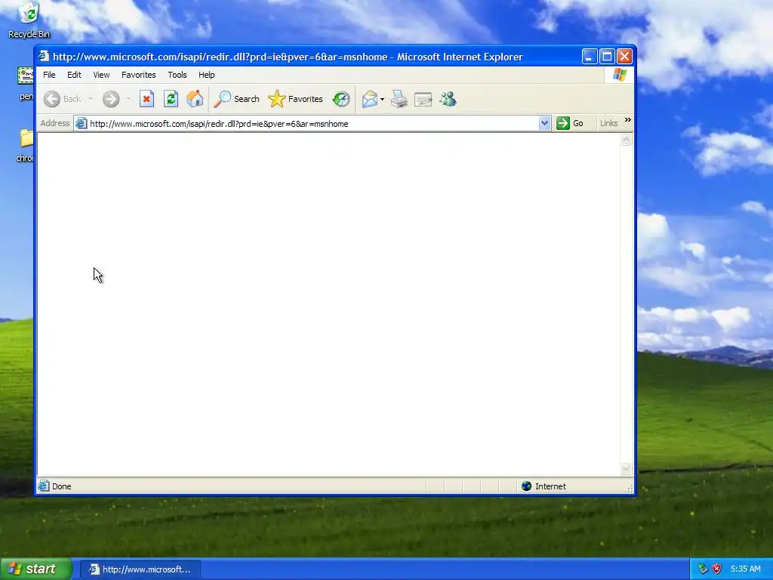Screen dimensions: 773x580
Task: Refresh the page with the Refresh icon
Action: [x=171, y=99]
